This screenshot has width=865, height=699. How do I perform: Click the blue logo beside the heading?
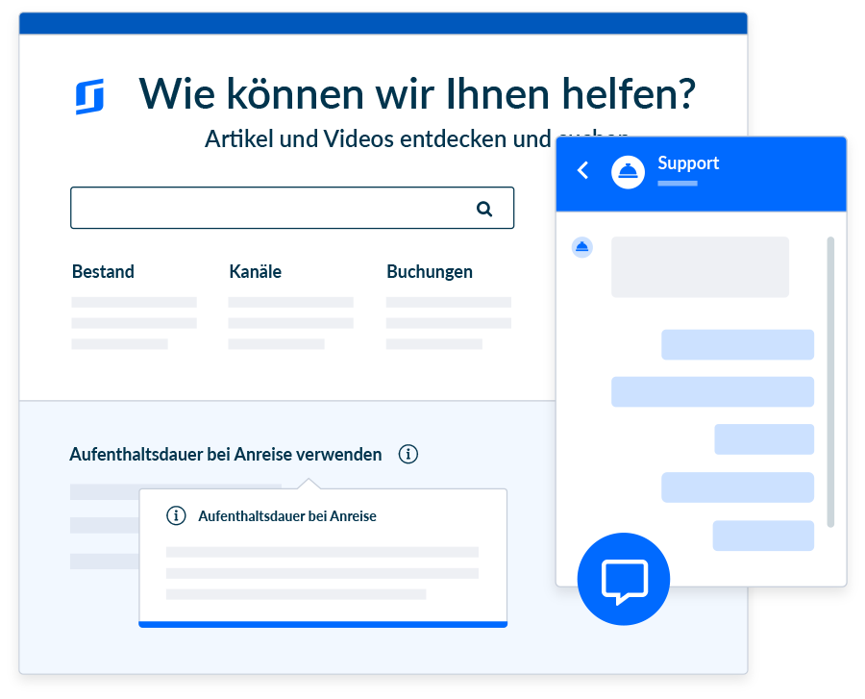pos(89,97)
